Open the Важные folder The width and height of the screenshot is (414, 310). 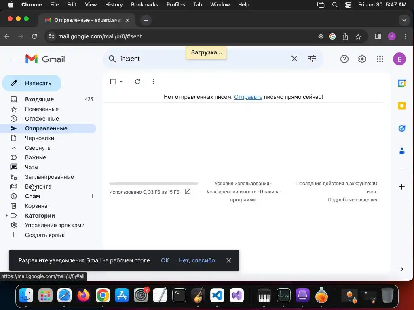click(48, 158)
